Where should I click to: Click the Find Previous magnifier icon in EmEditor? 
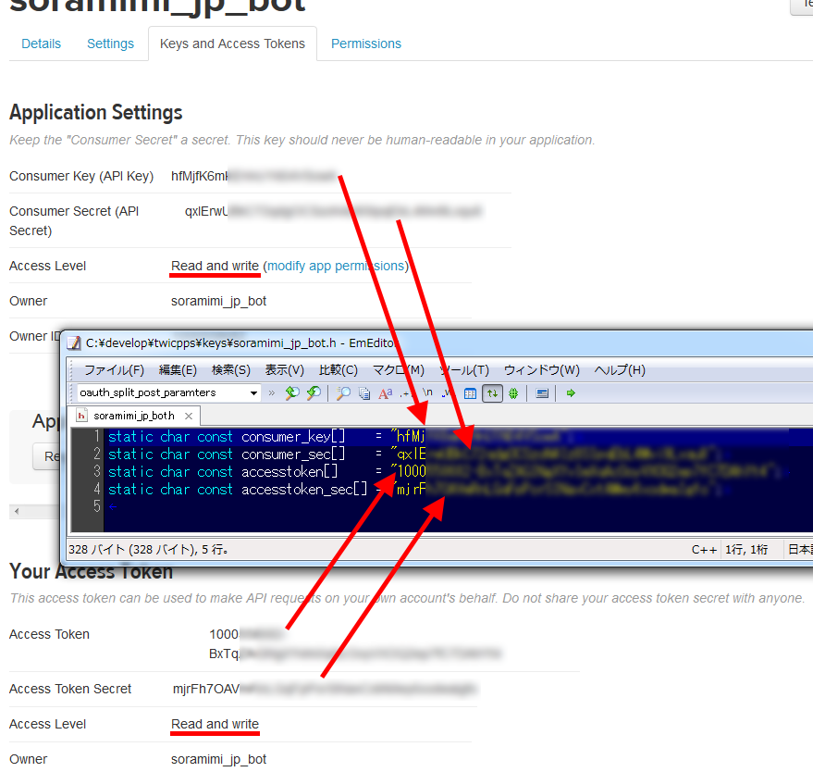(292, 393)
